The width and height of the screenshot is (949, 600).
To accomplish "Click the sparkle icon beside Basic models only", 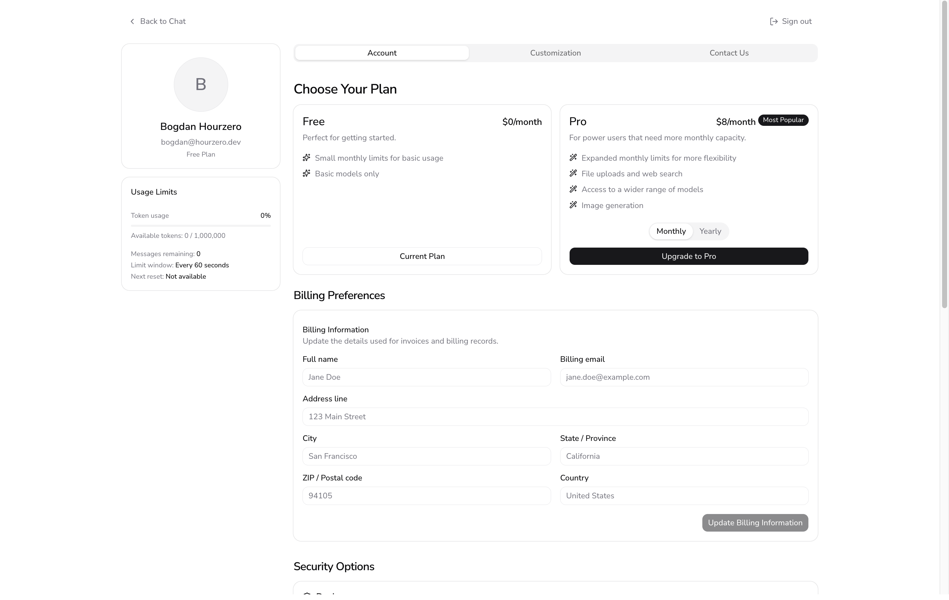I will [x=307, y=173].
